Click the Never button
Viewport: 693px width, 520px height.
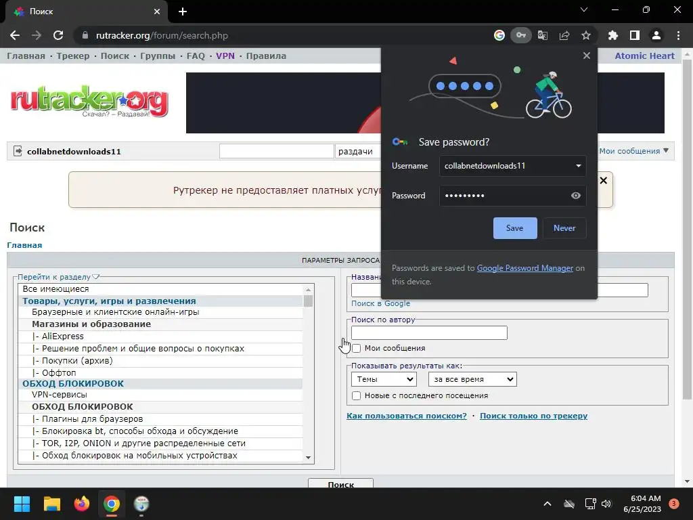564,228
